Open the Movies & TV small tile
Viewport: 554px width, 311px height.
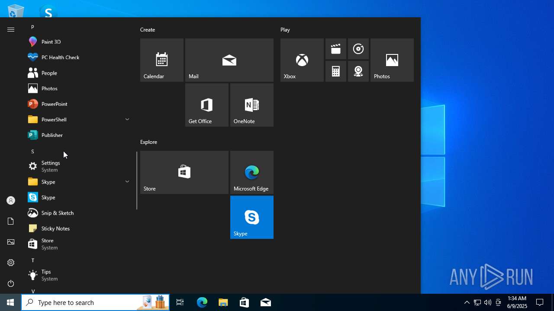336,49
